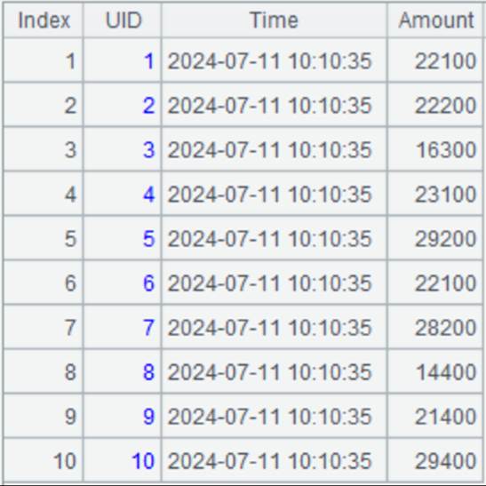Open UID link 8

pyautogui.click(x=148, y=372)
